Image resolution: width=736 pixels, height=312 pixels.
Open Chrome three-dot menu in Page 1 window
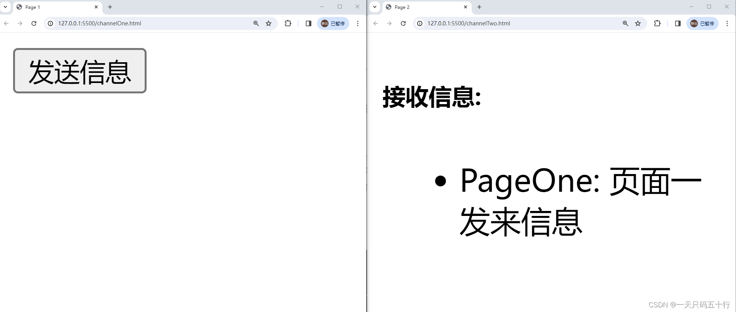click(358, 23)
